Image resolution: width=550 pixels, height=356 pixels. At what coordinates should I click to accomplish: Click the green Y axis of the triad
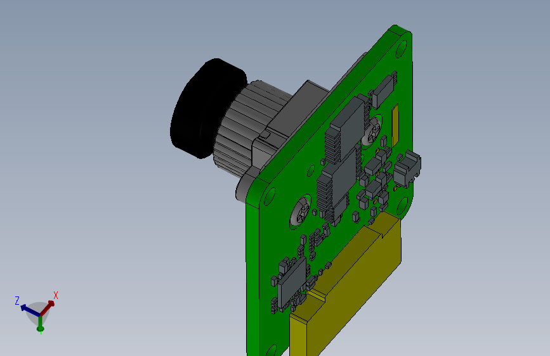click(41, 324)
